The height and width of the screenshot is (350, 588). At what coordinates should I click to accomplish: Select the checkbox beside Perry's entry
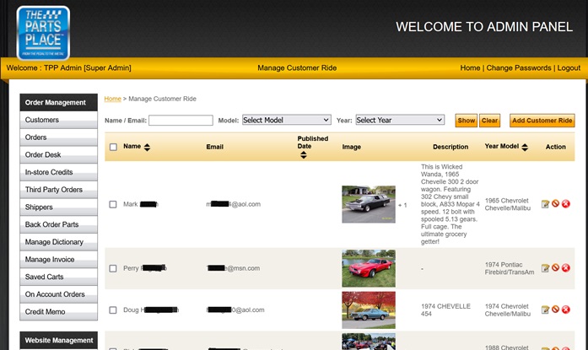[x=113, y=268]
